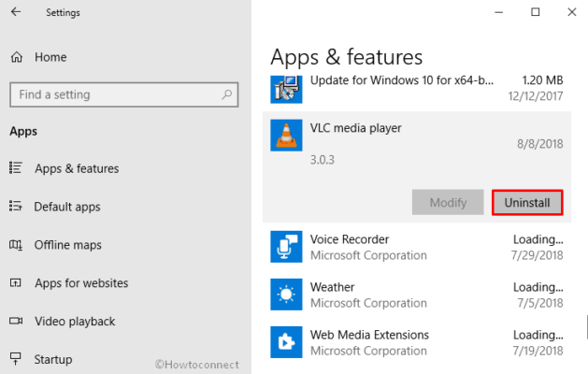Click the Video playback camera icon

click(x=16, y=321)
